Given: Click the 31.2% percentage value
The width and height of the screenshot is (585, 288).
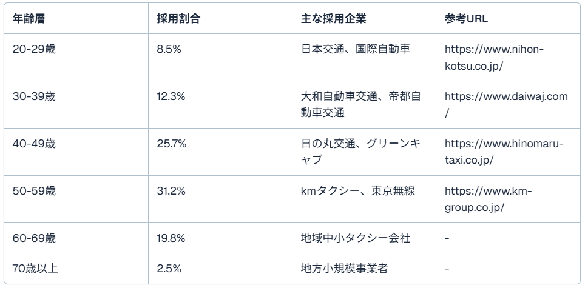Looking at the screenshot, I should pyautogui.click(x=171, y=191).
